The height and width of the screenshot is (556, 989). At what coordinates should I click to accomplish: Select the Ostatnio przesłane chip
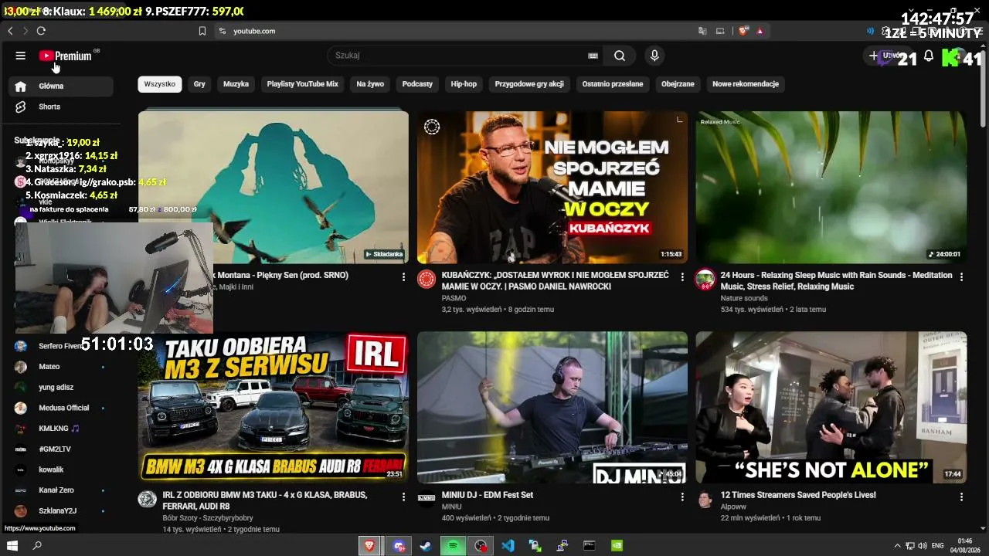coord(613,84)
